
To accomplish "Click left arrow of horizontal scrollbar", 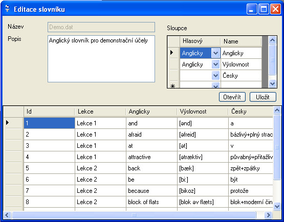I will pos(7,215).
